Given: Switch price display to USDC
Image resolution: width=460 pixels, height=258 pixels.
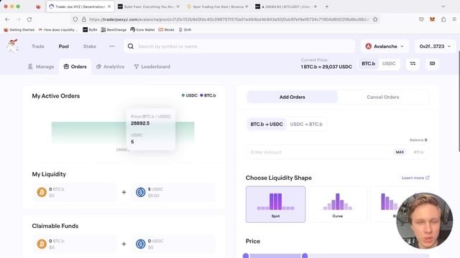Looking at the screenshot, I should point(389,64).
